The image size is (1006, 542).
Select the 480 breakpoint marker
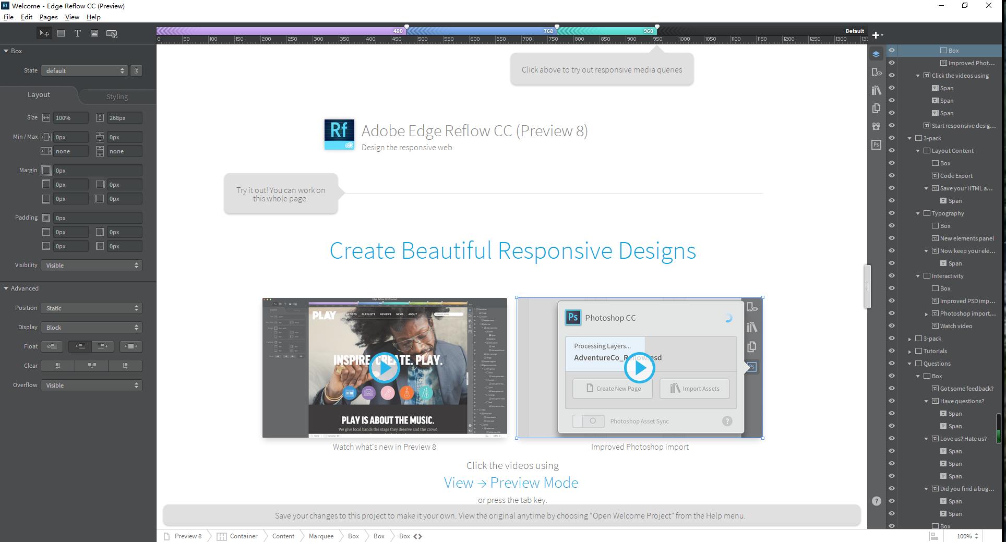tap(406, 27)
